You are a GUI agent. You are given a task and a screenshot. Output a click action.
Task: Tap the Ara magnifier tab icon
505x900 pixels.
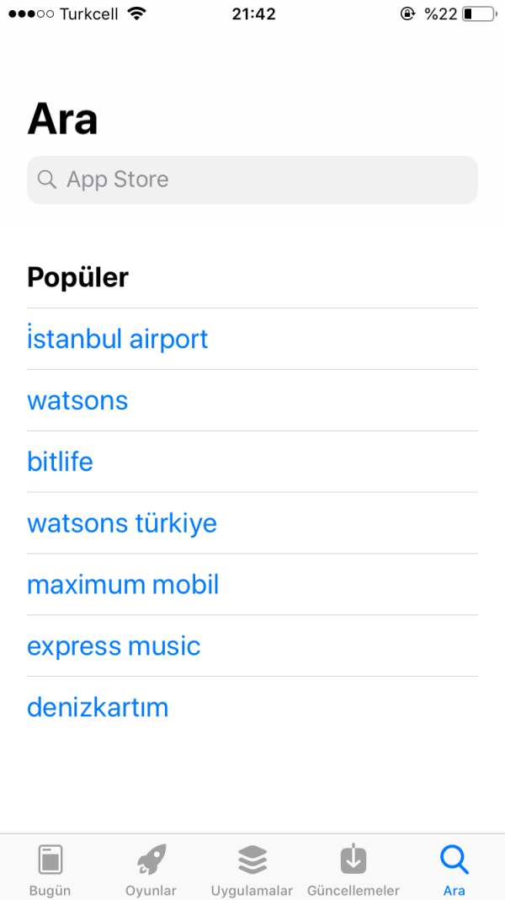454,860
